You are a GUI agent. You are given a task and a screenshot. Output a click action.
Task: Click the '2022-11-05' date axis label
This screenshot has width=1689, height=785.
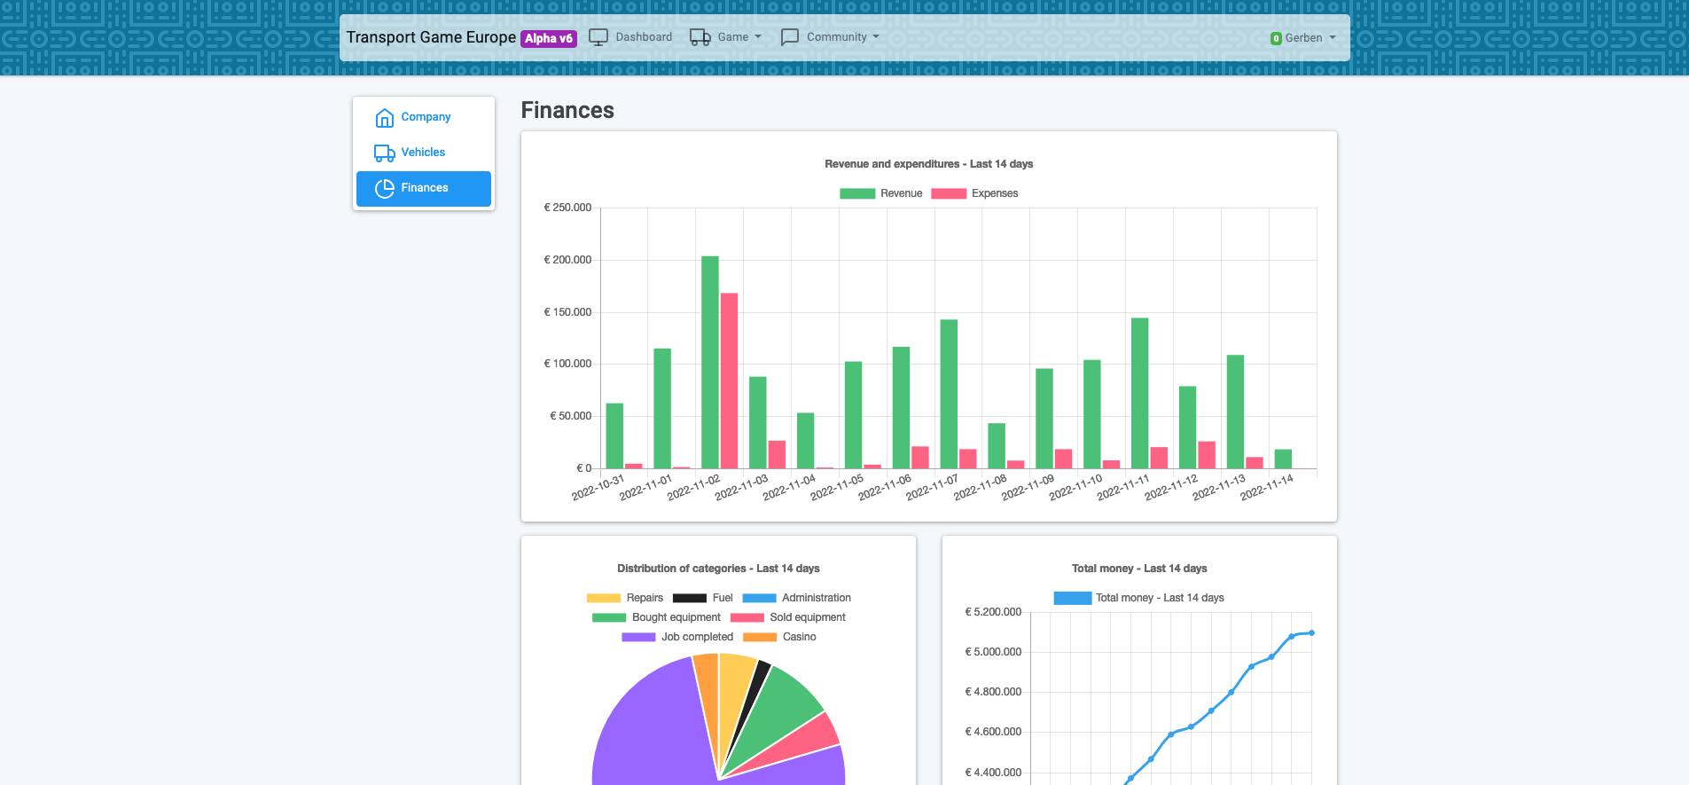(x=837, y=487)
